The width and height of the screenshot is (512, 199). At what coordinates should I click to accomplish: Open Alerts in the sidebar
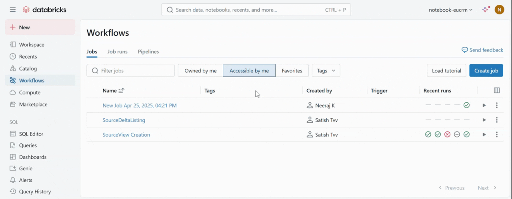coord(40,180)
